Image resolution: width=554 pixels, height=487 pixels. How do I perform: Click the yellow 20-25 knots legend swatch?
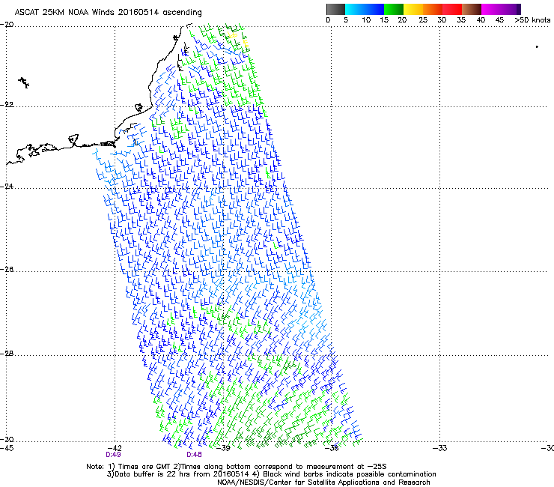(x=413, y=9)
